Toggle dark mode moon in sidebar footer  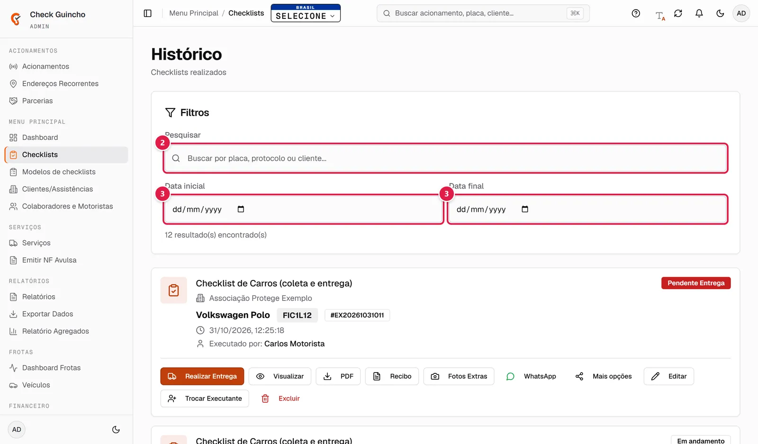point(116,430)
